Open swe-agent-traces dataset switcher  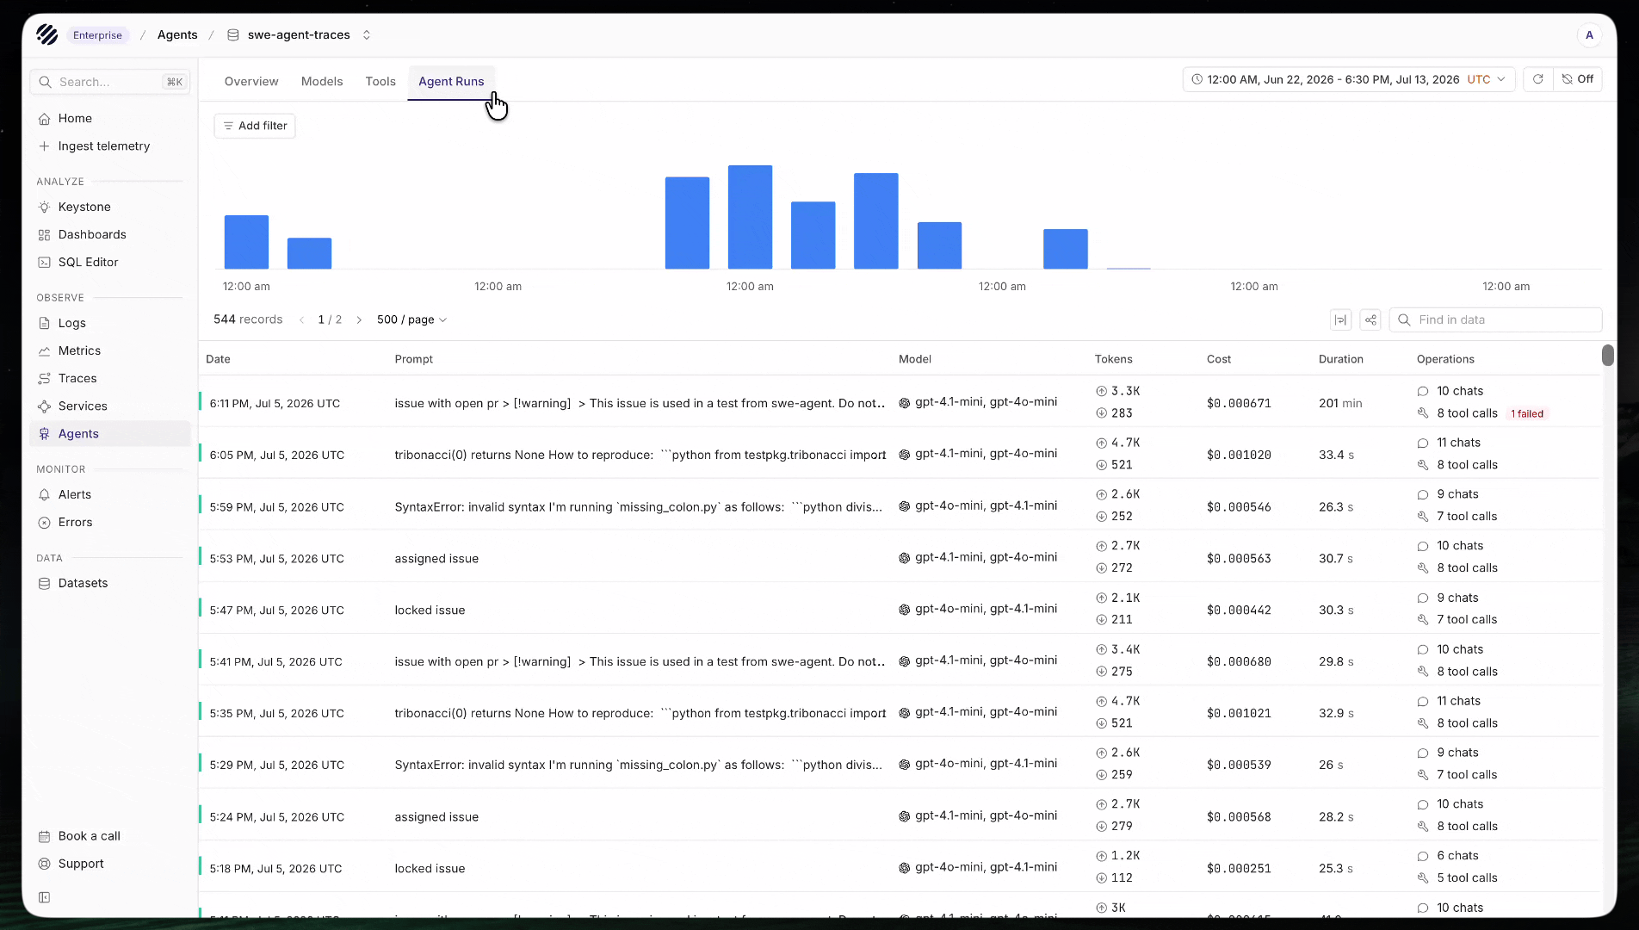[x=299, y=34]
